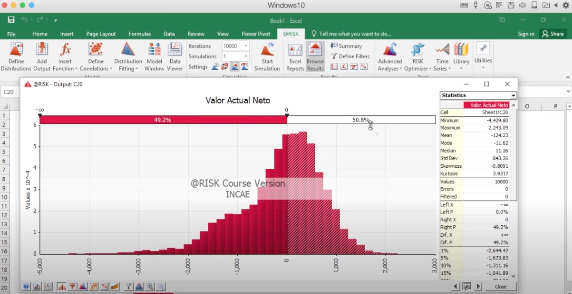Click the Start Simulation icon
Image resolution: width=572 pixels, height=294 pixels.
[x=267, y=57]
